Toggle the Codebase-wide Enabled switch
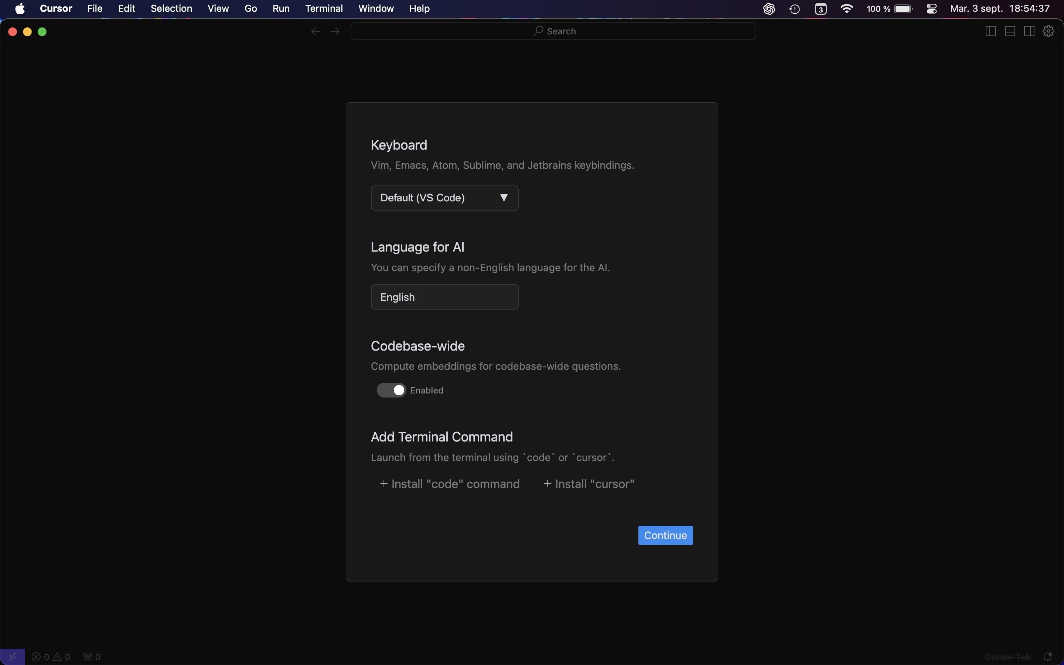The width and height of the screenshot is (1064, 665). 391,390
